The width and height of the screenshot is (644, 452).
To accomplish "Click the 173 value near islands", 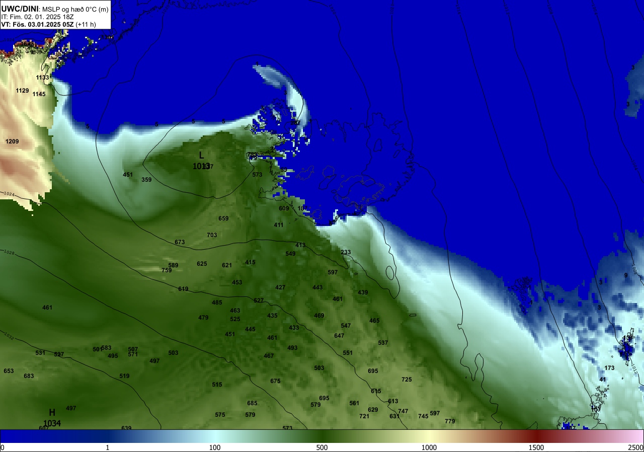I will click(609, 368).
